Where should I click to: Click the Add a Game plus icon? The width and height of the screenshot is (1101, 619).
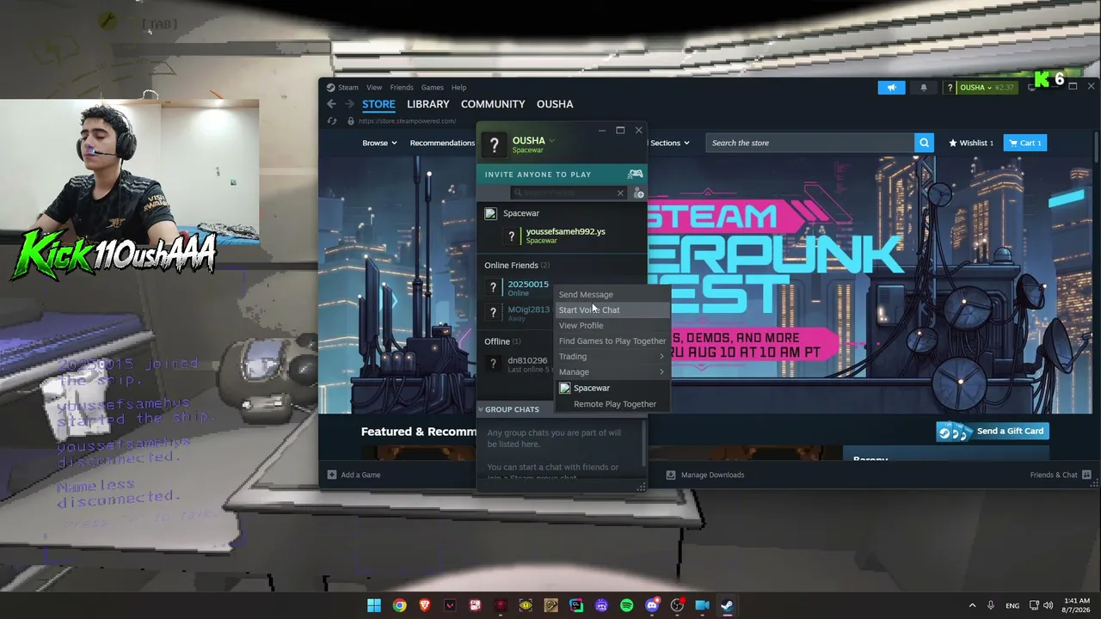pos(332,475)
